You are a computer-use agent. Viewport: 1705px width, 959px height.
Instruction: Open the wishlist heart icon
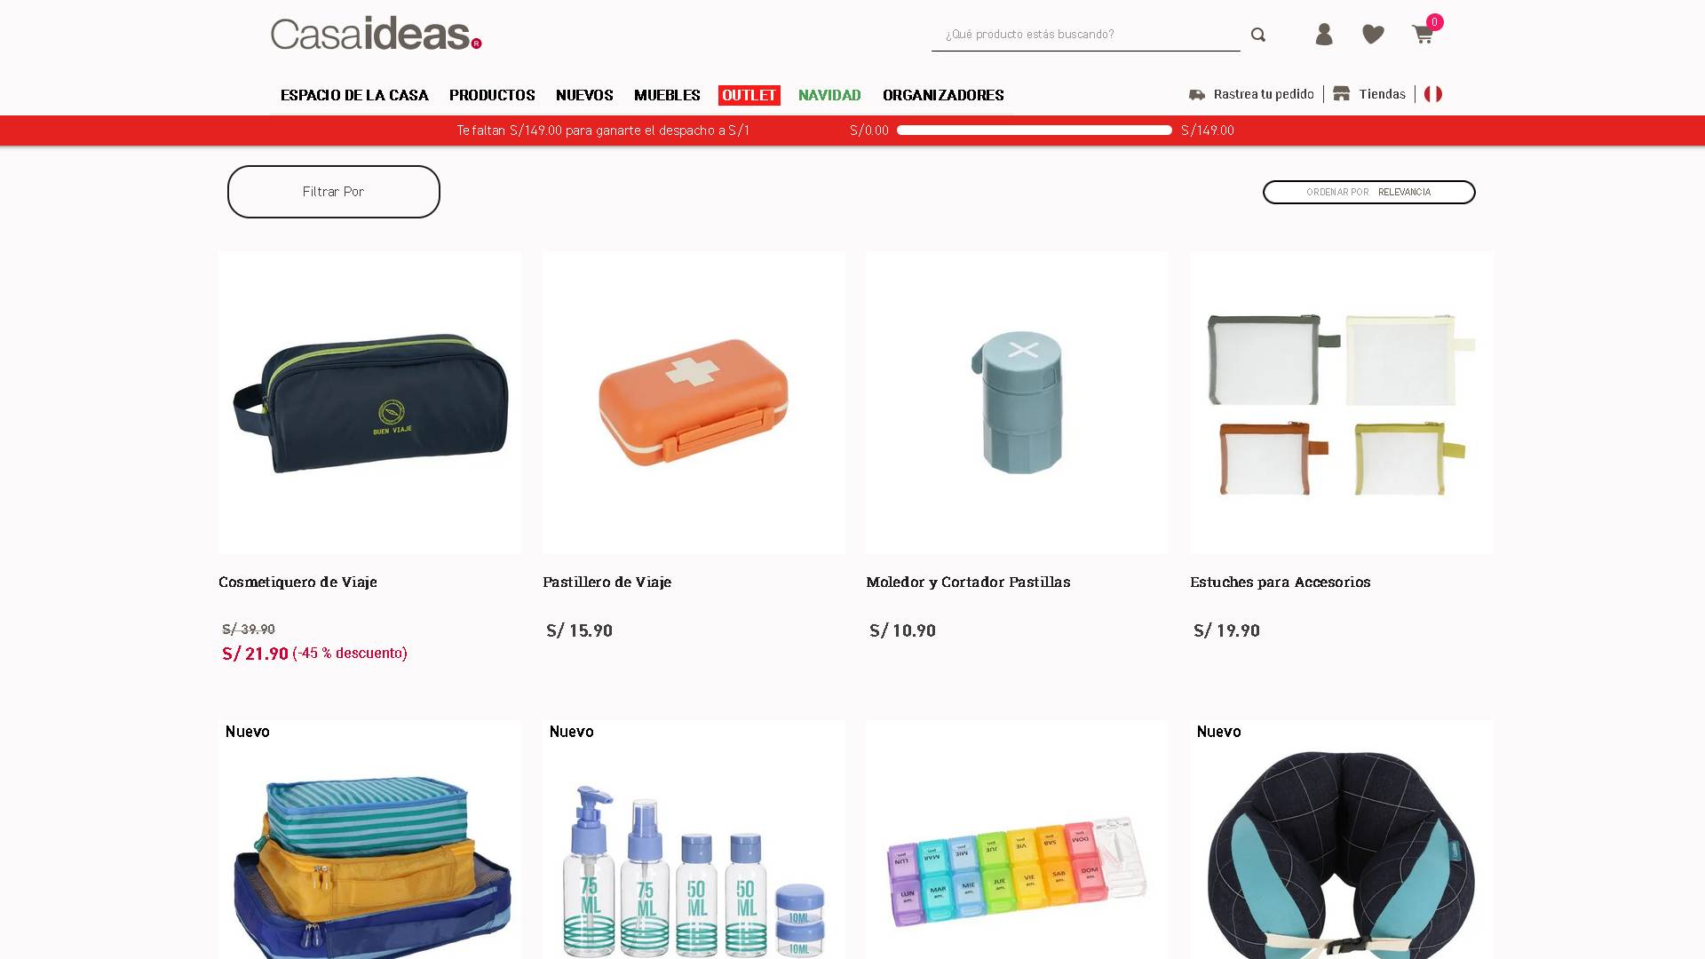pos(1373,35)
